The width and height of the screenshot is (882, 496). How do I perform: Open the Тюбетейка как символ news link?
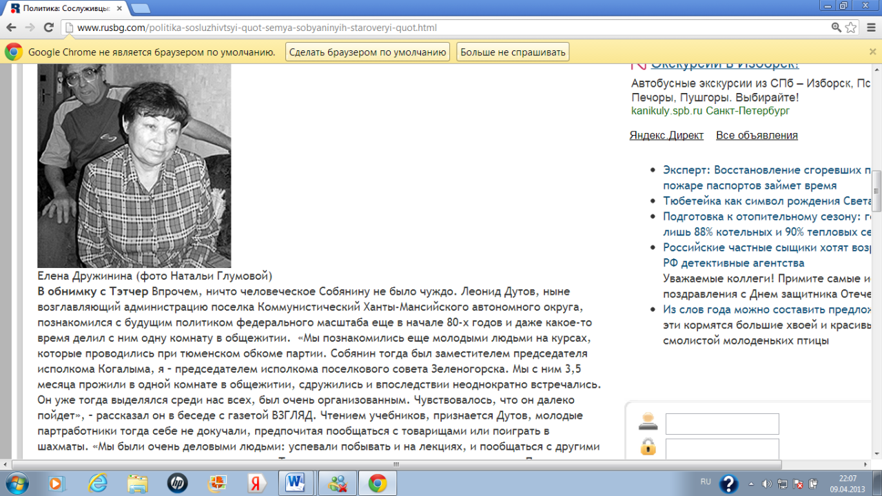pyautogui.click(x=768, y=200)
